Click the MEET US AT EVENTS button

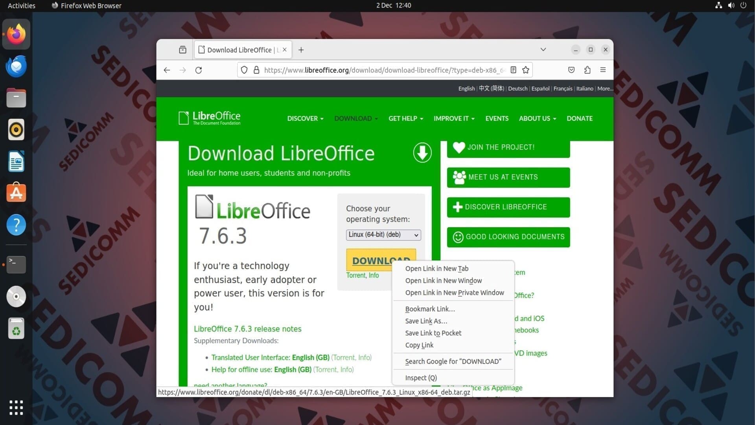point(508,177)
